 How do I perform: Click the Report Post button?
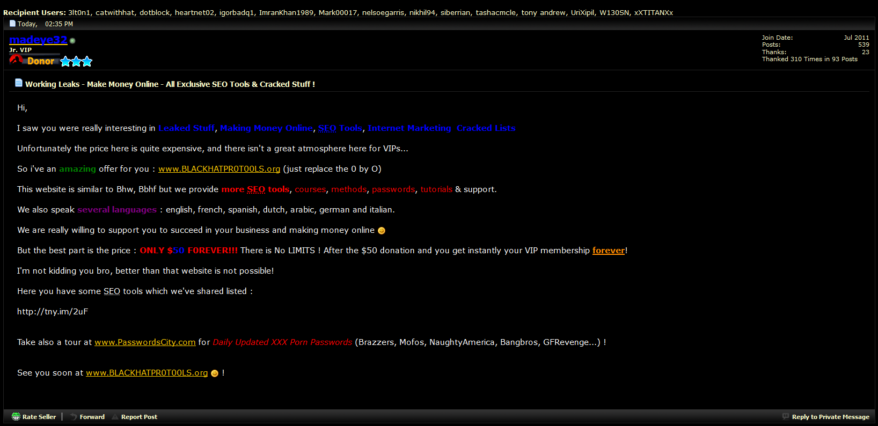(139, 417)
